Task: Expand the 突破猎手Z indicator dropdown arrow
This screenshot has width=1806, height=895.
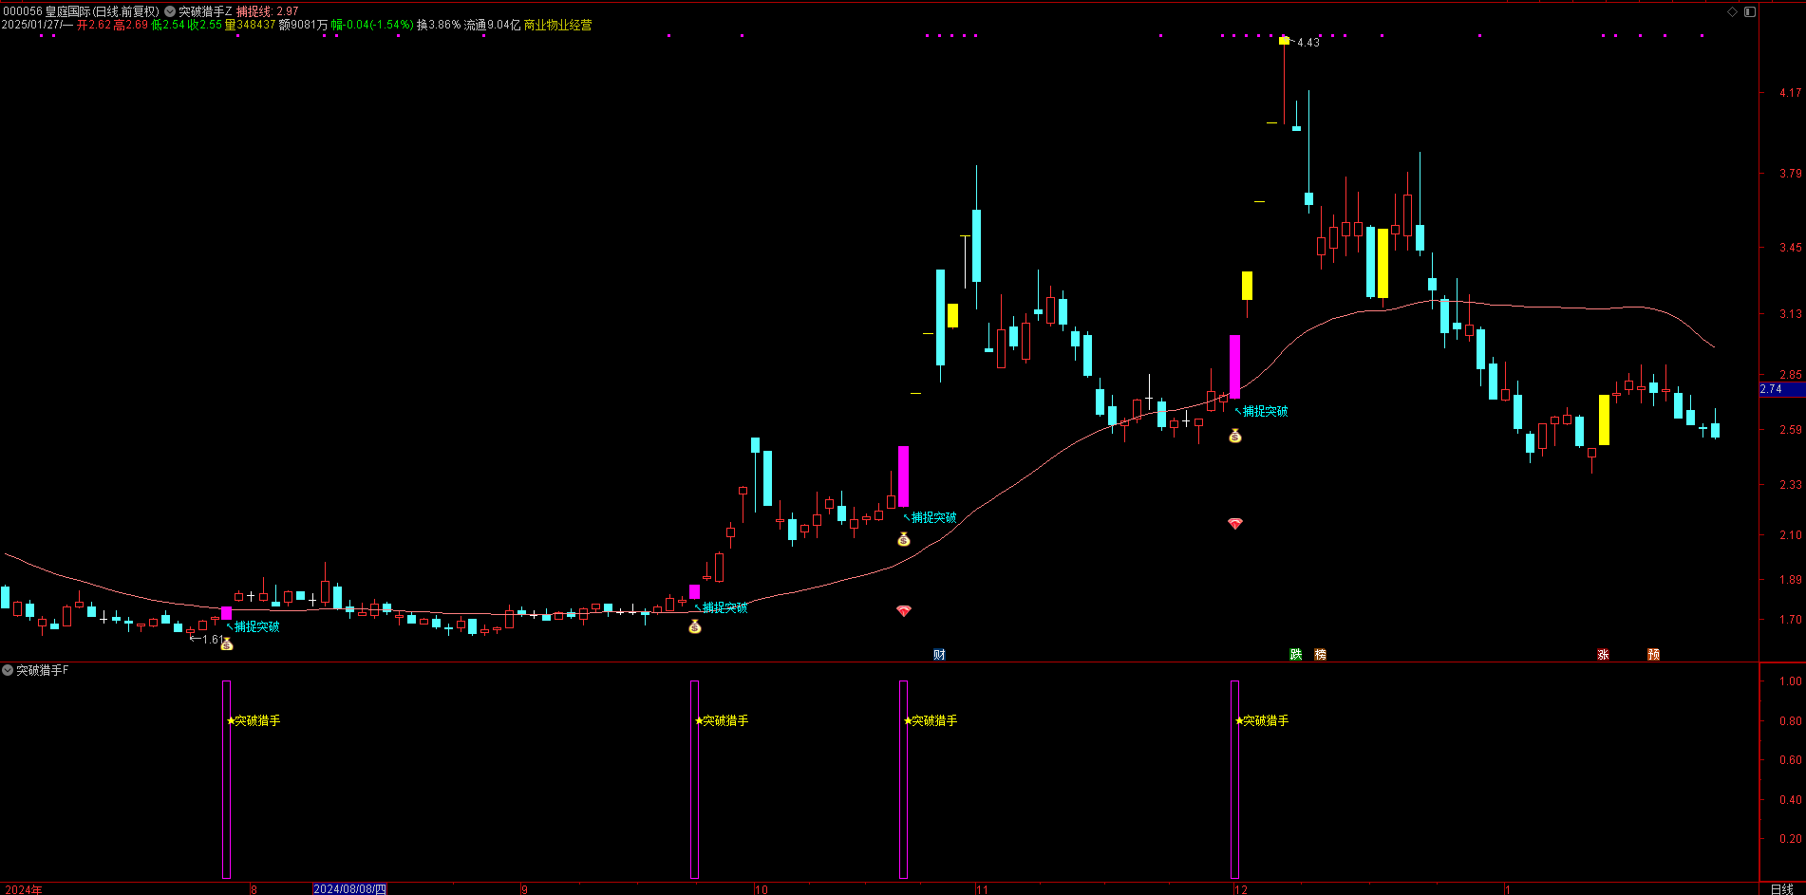Action: coord(170,11)
